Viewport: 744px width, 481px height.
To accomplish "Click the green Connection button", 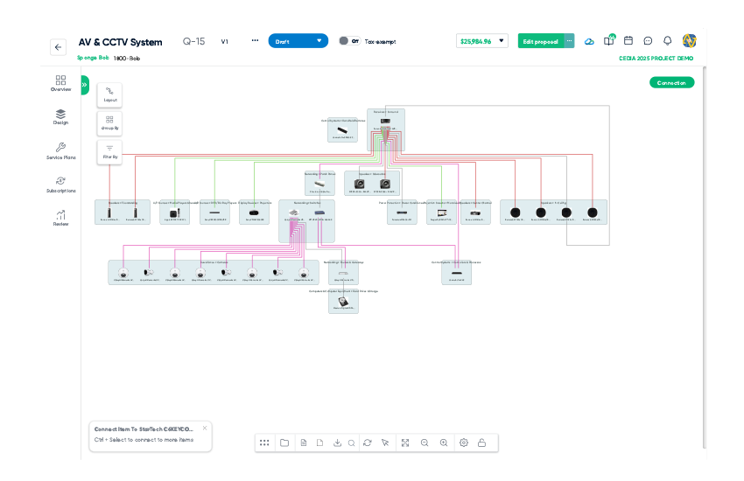I will 671,83.
